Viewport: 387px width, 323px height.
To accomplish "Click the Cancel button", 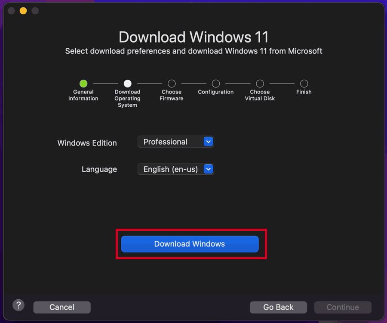I will pos(62,307).
